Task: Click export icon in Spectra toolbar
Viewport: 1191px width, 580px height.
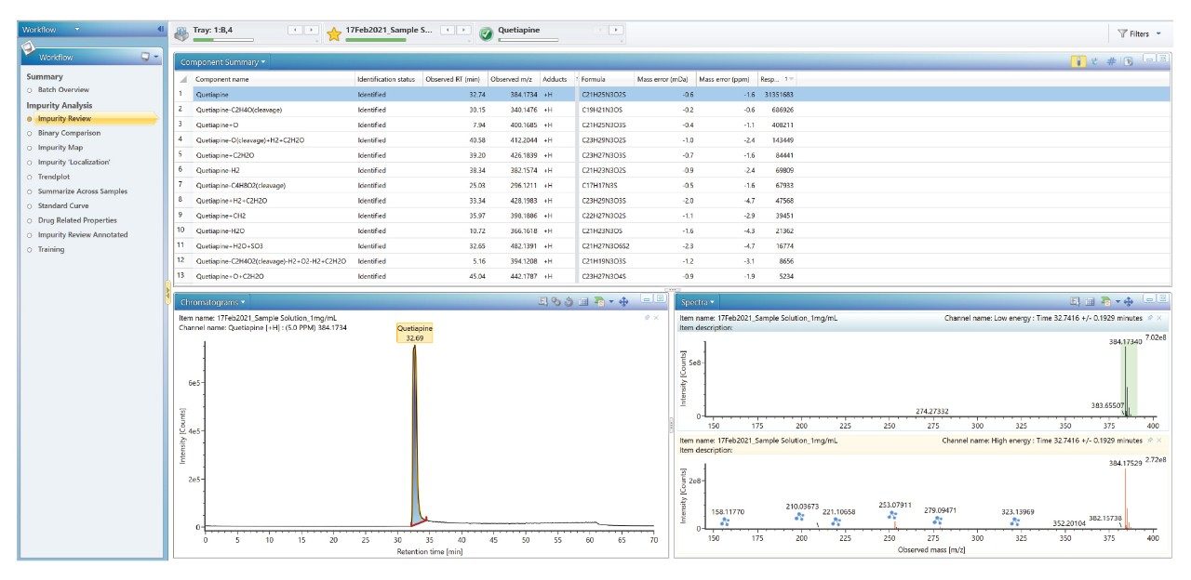Action: point(1105,302)
